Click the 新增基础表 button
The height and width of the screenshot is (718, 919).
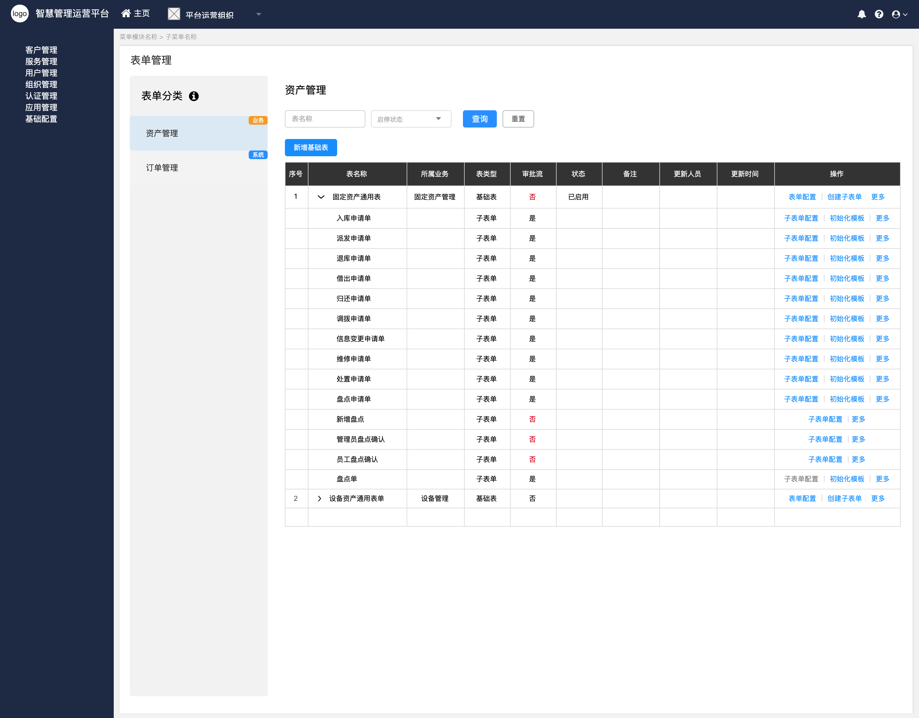(310, 148)
